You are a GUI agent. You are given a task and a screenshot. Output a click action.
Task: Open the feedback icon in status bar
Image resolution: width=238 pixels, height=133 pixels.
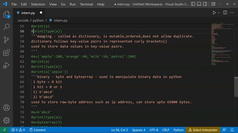click(x=224, y=130)
